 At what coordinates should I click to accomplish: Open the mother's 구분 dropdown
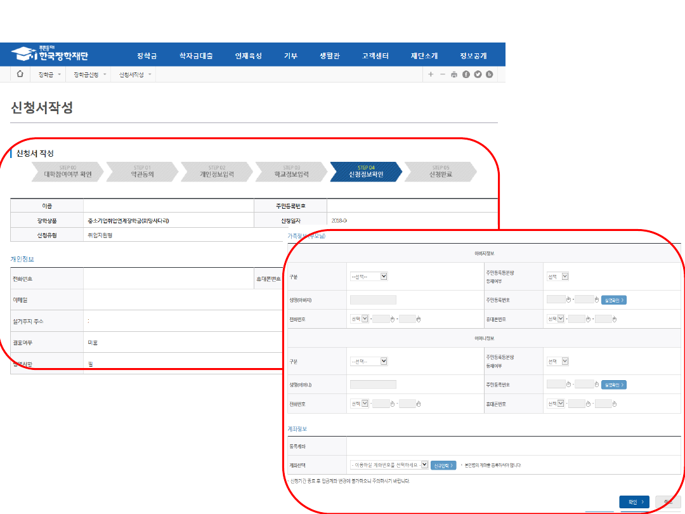tap(369, 361)
